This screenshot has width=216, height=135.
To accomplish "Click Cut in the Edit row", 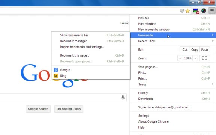I will pyautogui.click(x=185, y=49).
